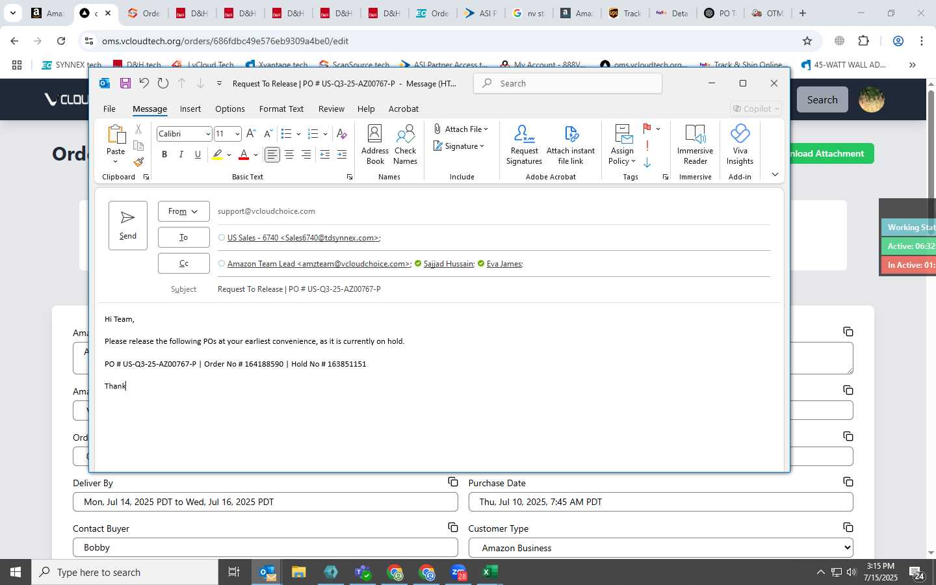Screen dimensions: 936x585
Task: Increase font size with grow font icon
Action: coord(251,134)
